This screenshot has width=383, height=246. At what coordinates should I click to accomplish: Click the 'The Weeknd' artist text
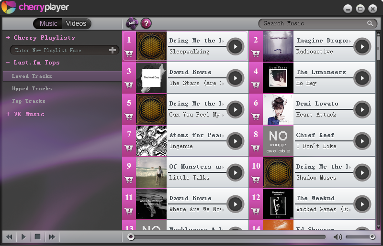click(315, 198)
